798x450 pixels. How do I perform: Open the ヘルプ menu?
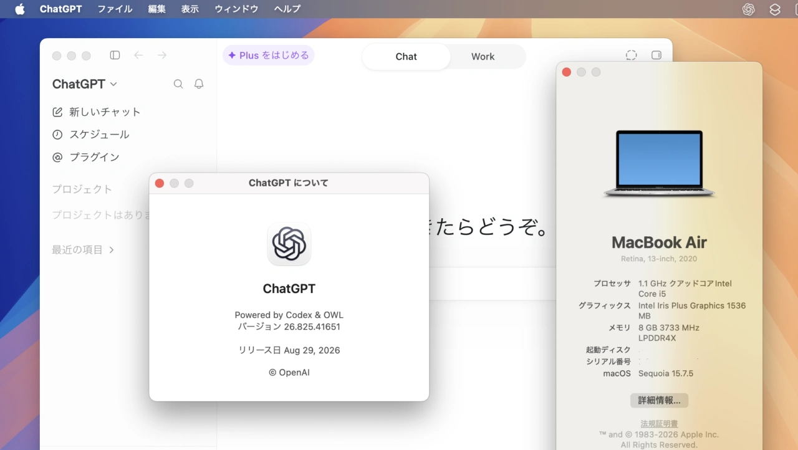pyautogui.click(x=287, y=9)
